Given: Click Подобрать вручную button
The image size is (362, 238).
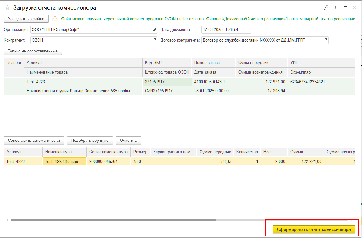Looking at the screenshot, I should [x=90, y=140].
